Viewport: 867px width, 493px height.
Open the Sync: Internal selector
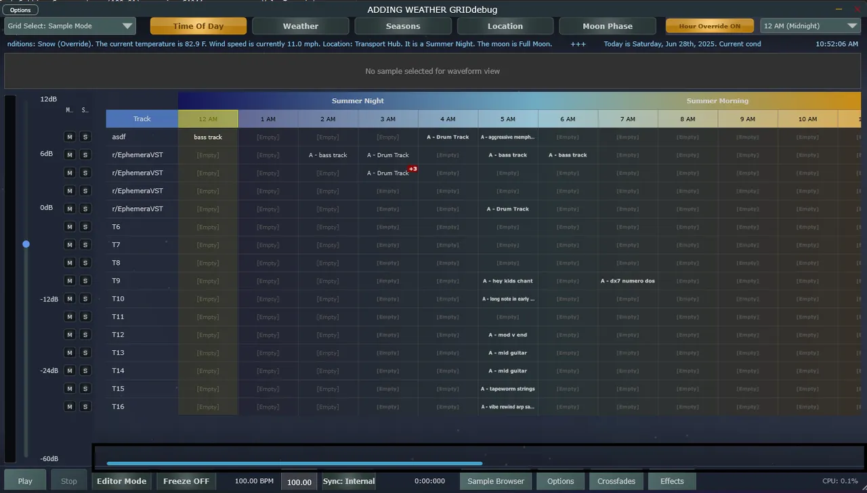[349, 481]
